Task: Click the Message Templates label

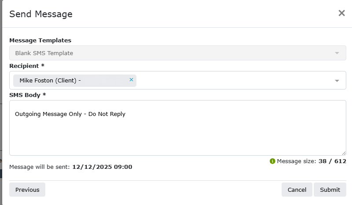Action: (x=40, y=41)
